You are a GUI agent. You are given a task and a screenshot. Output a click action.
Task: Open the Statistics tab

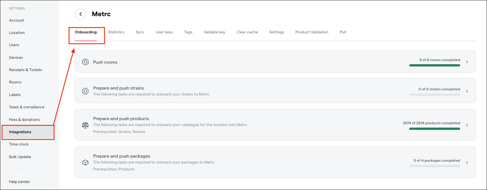[x=116, y=32]
